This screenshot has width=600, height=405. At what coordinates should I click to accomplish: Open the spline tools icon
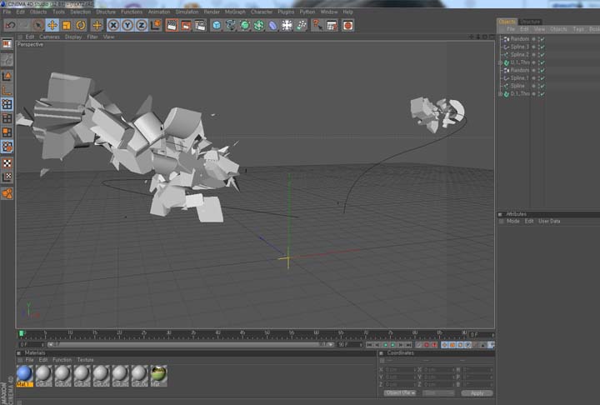click(x=231, y=25)
